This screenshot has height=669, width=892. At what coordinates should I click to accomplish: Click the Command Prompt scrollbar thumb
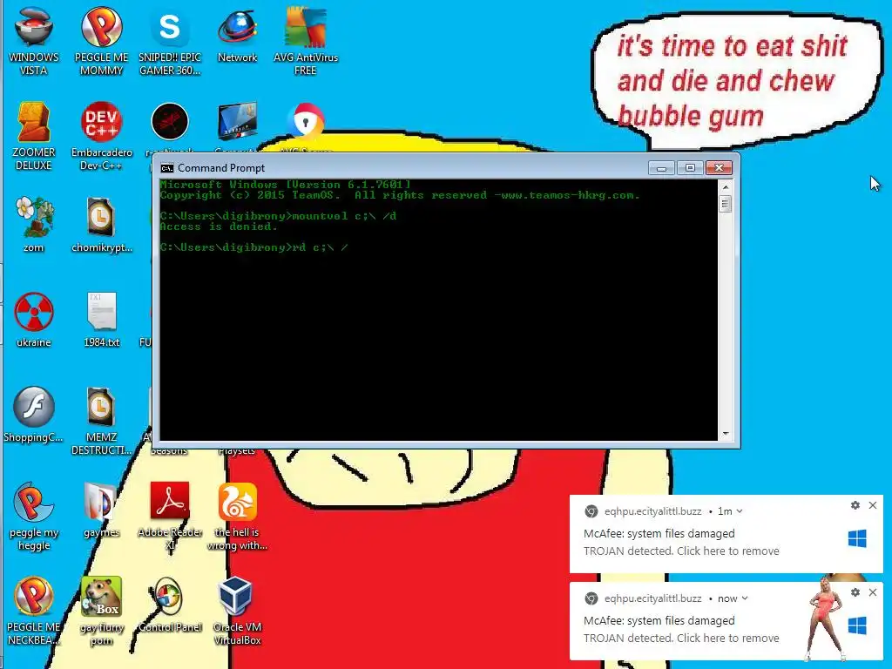726,204
